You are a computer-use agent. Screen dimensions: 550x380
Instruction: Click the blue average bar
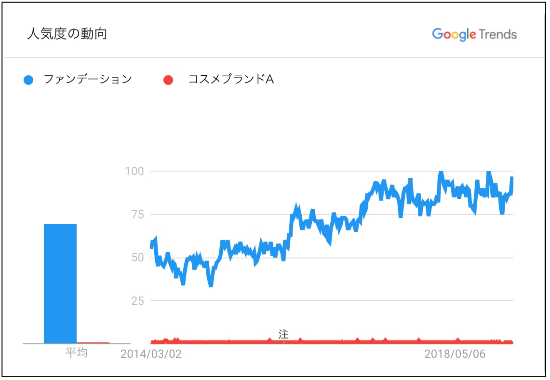point(60,284)
